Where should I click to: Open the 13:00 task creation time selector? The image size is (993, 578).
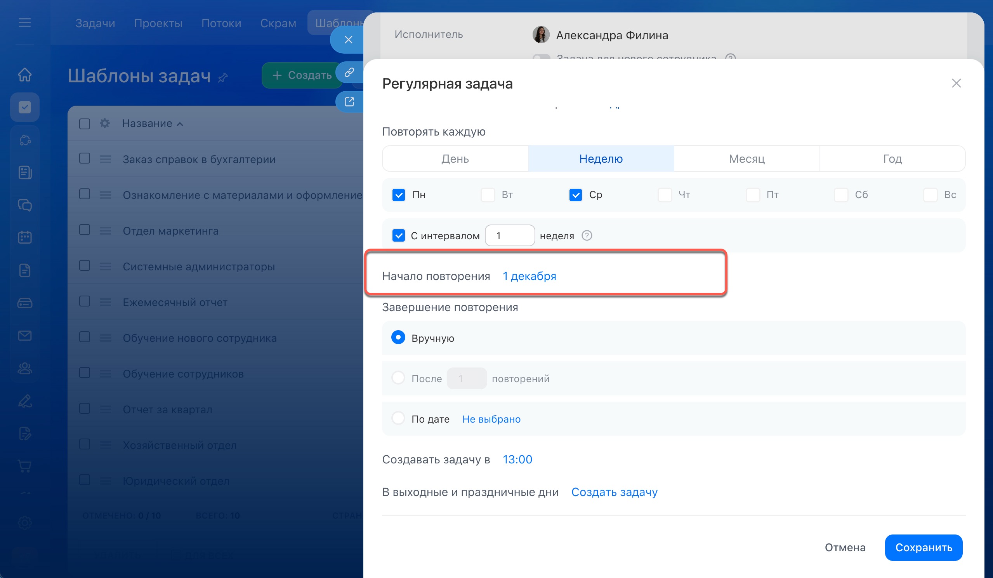click(x=517, y=459)
